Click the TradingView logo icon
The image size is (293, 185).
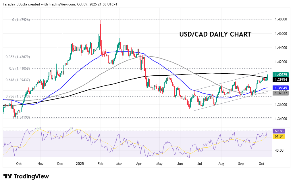[x=8, y=176]
